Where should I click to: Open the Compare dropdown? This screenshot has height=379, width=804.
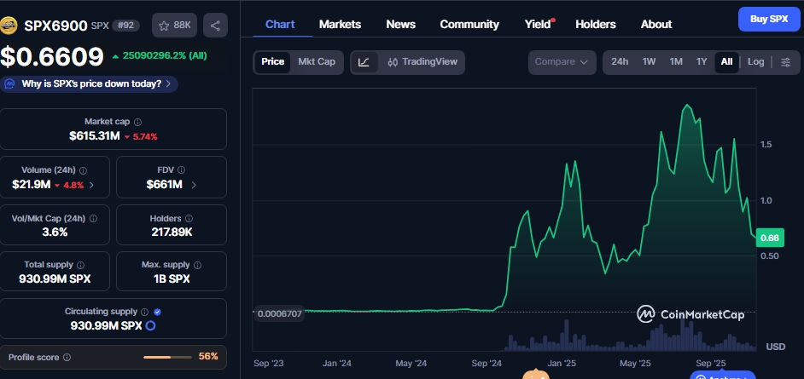click(x=561, y=62)
